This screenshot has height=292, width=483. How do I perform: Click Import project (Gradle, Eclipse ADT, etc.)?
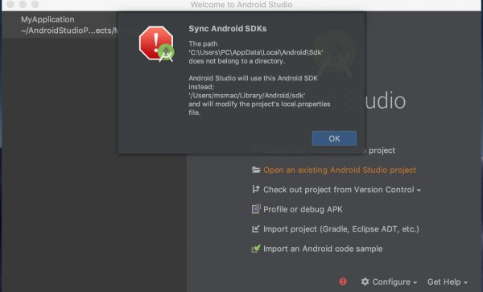[x=341, y=229]
